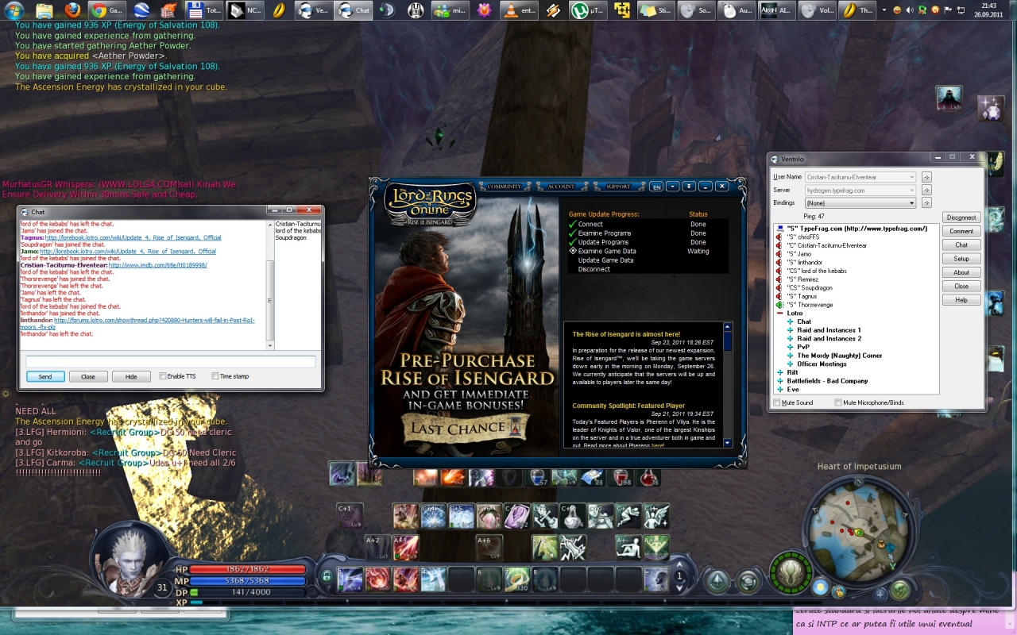Switch to Total Commander floppy taskbar icon

pyautogui.click(x=204, y=10)
